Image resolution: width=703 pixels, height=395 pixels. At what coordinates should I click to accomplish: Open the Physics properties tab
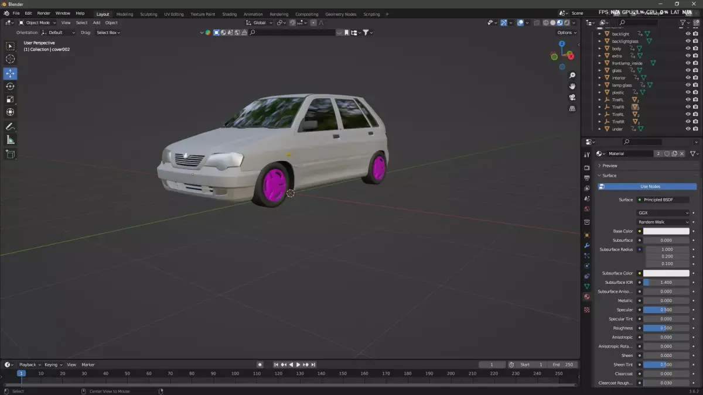point(586,266)
